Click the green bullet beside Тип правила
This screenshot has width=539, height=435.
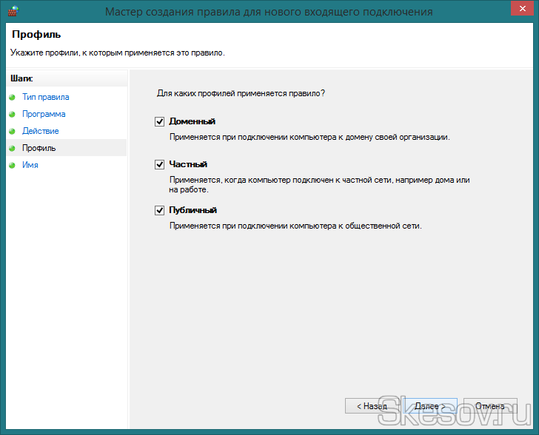pos(12,97)
